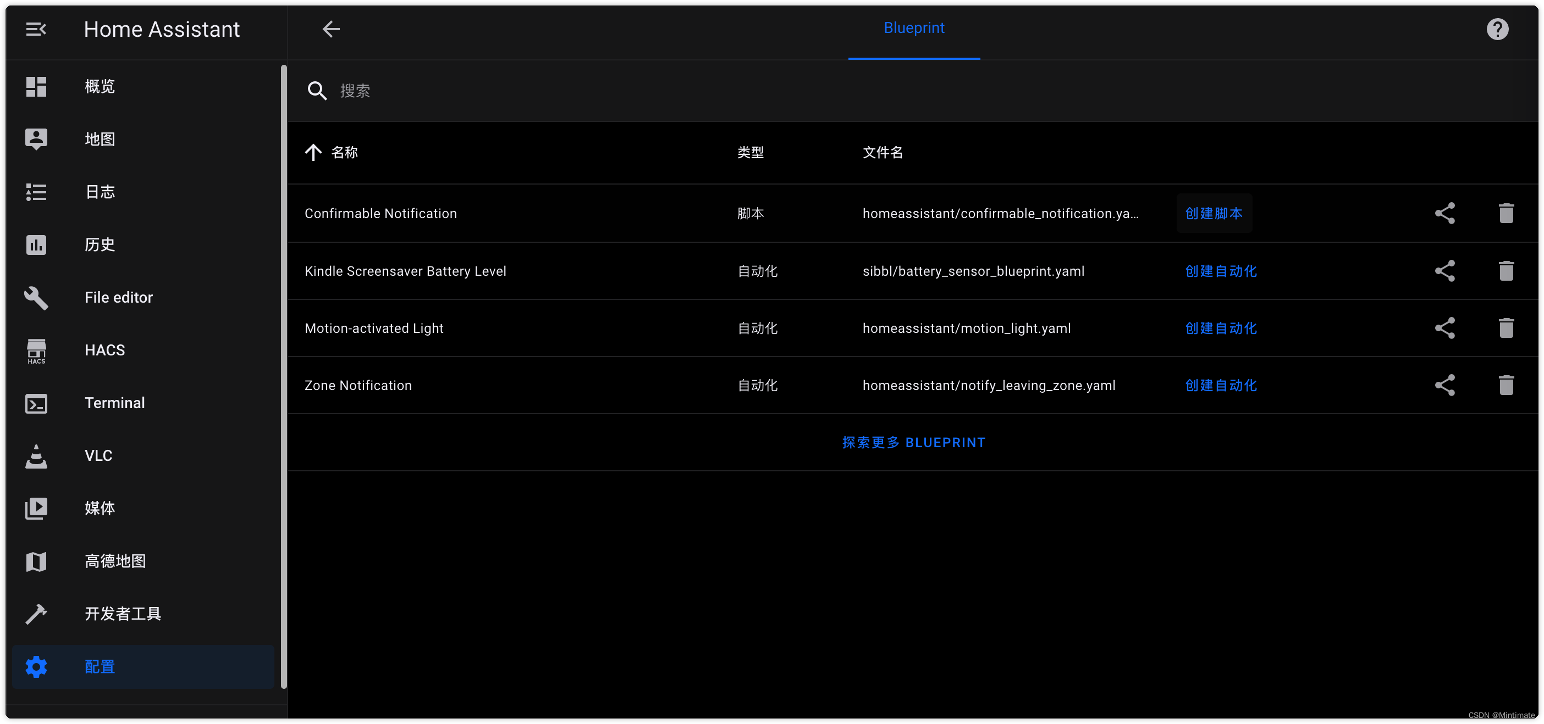Open 高德地图 label in sidebar
Image resolution: width=1544 pixels, height=724 pixels.
(x=115, y=561)
